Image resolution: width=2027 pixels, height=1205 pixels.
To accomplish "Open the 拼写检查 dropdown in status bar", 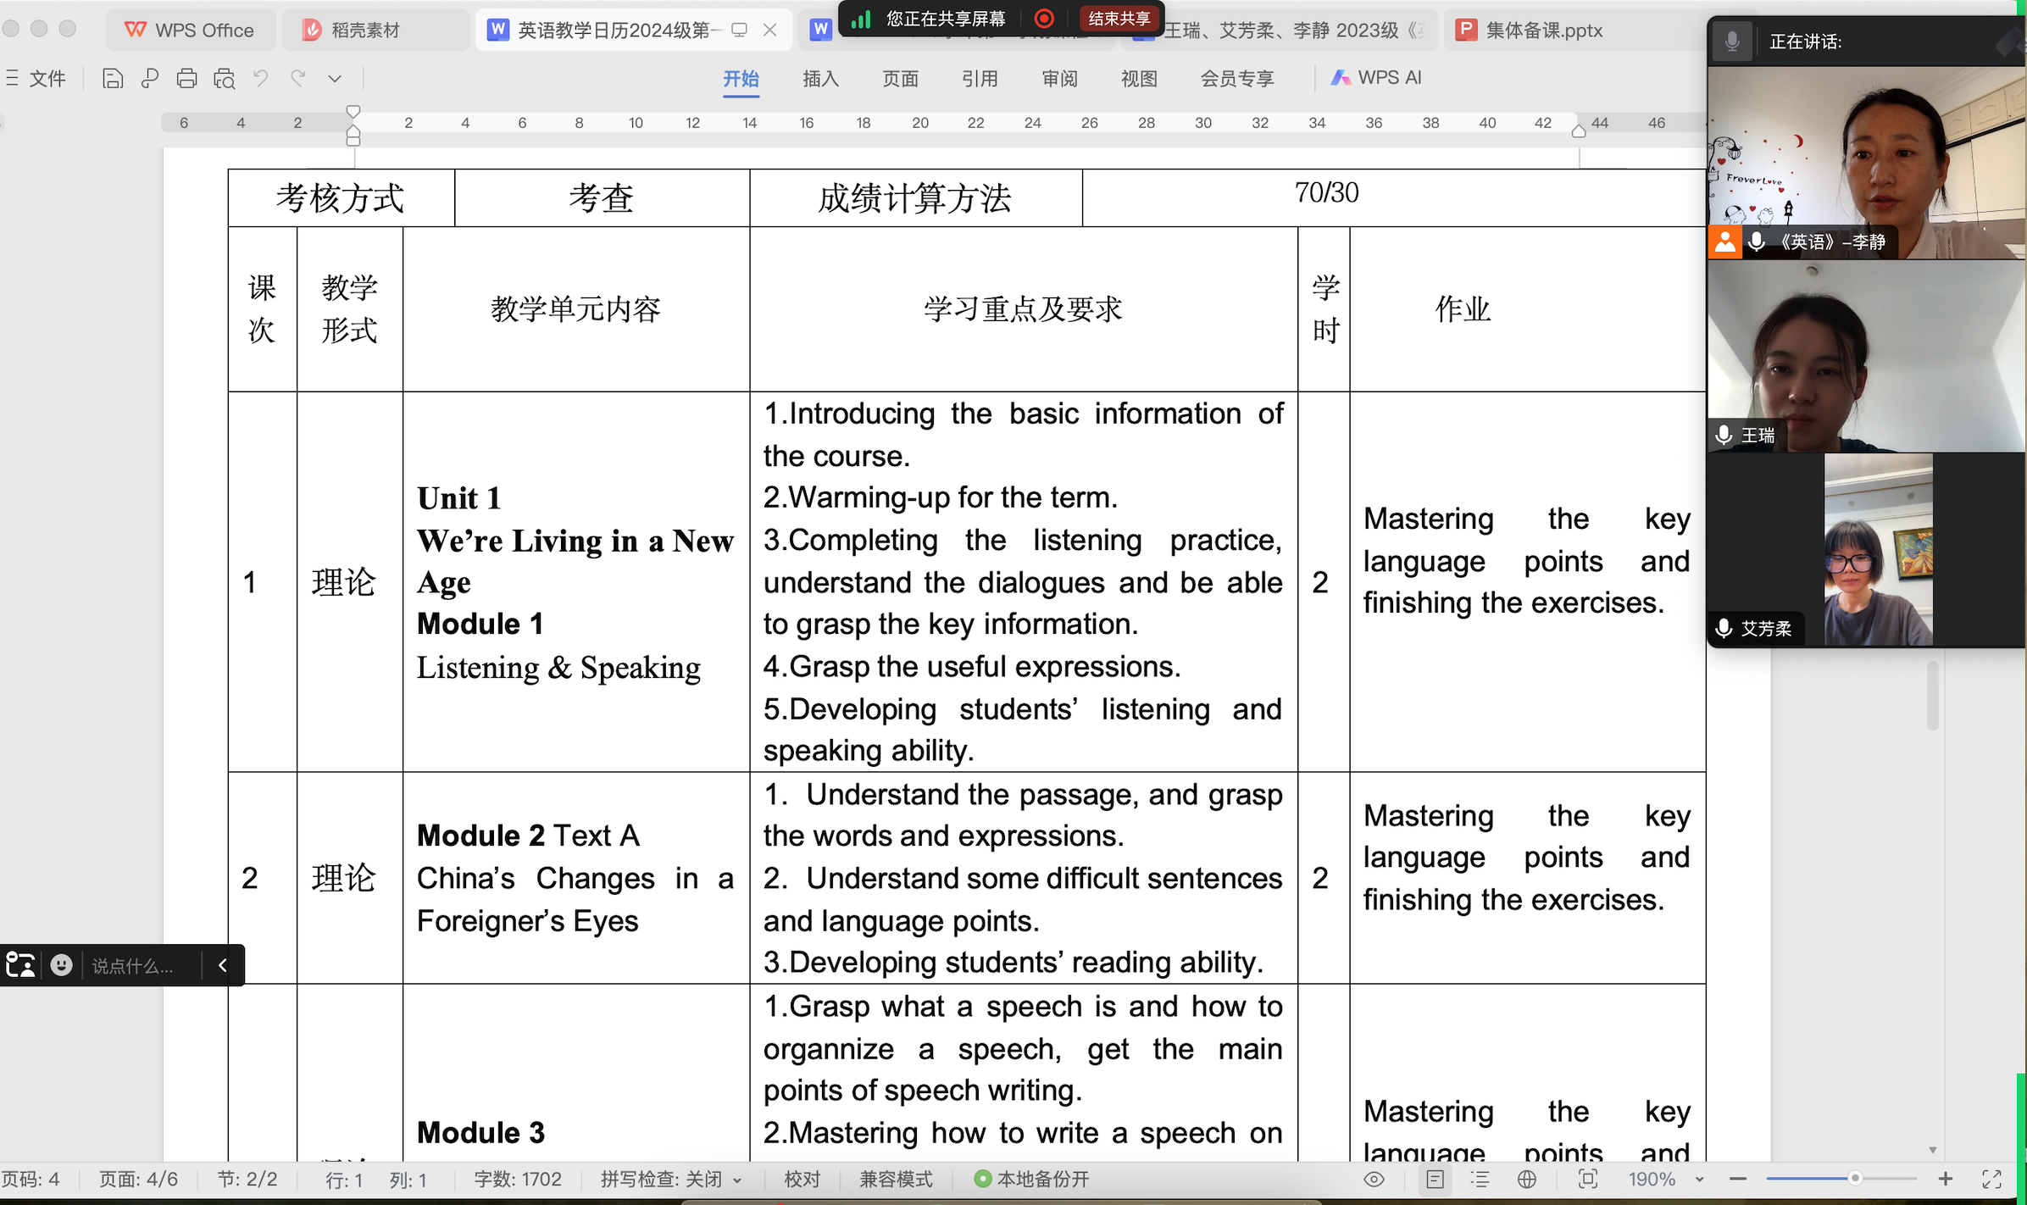I will tap(671, 1180).
